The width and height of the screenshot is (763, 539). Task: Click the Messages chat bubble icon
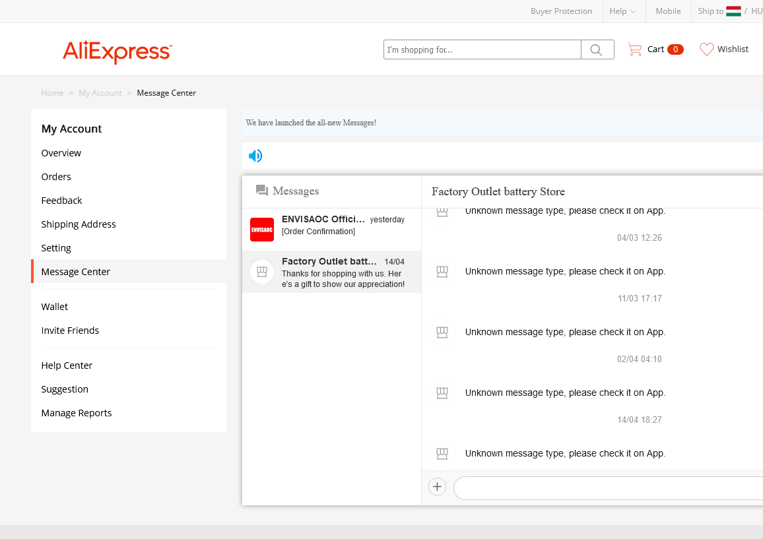pos(262,191)
